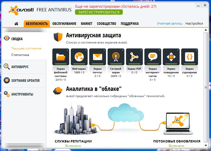Image resolution: width=211 pixels, height=151 pixels.
Task: Open the Network Shield antenna icon
Action: (x=116, y=57)
